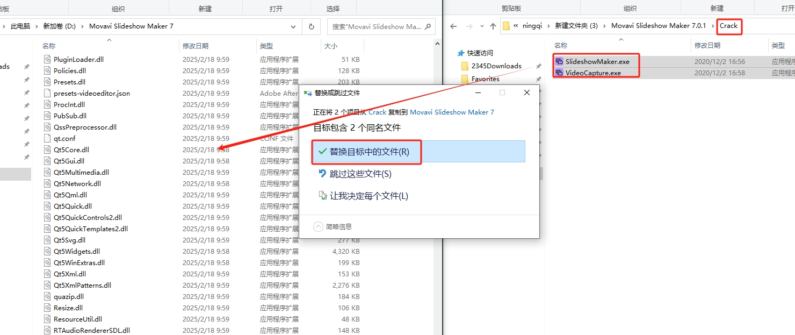Select Resize.dll file name

[68, 308]
